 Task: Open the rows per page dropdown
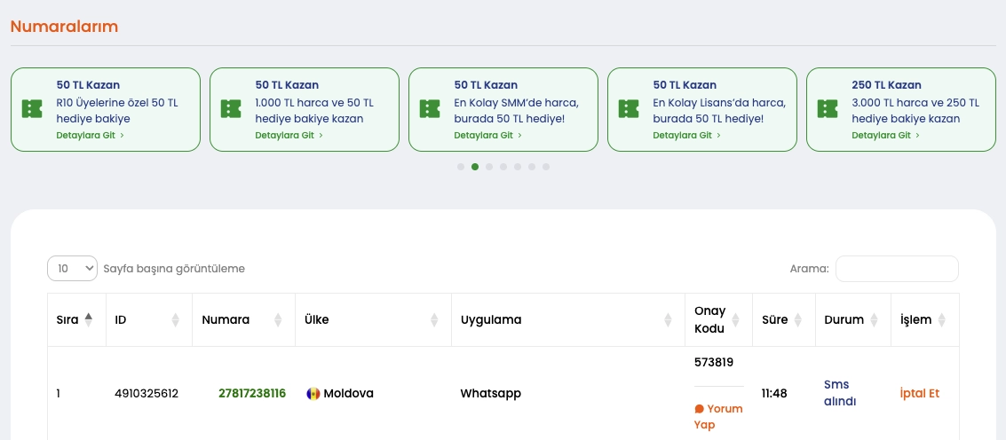pyautogui.click(x=72, y=269)
